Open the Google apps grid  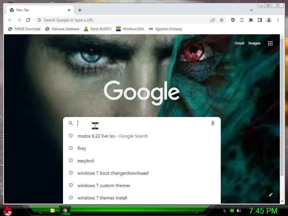[270, 43]
